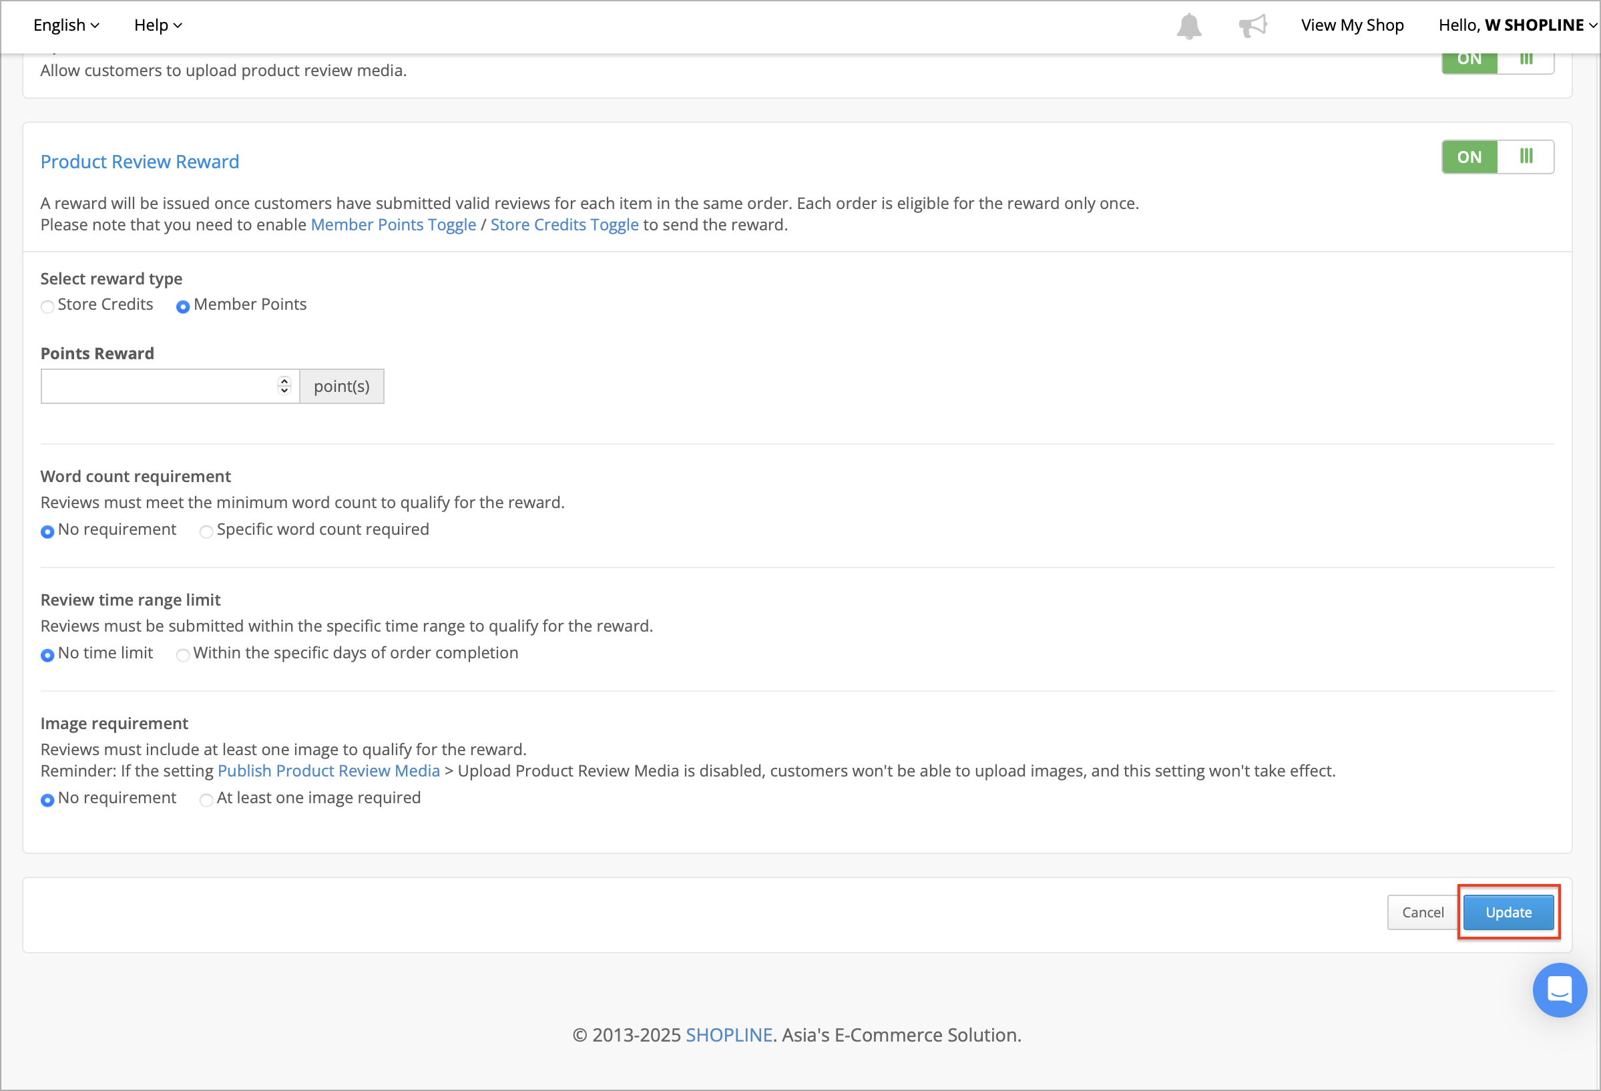Click the point(s) unit label

coord(342,387)
